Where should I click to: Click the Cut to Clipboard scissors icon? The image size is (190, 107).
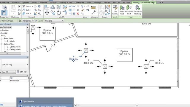pyautogui.click(x=19, y=6)
